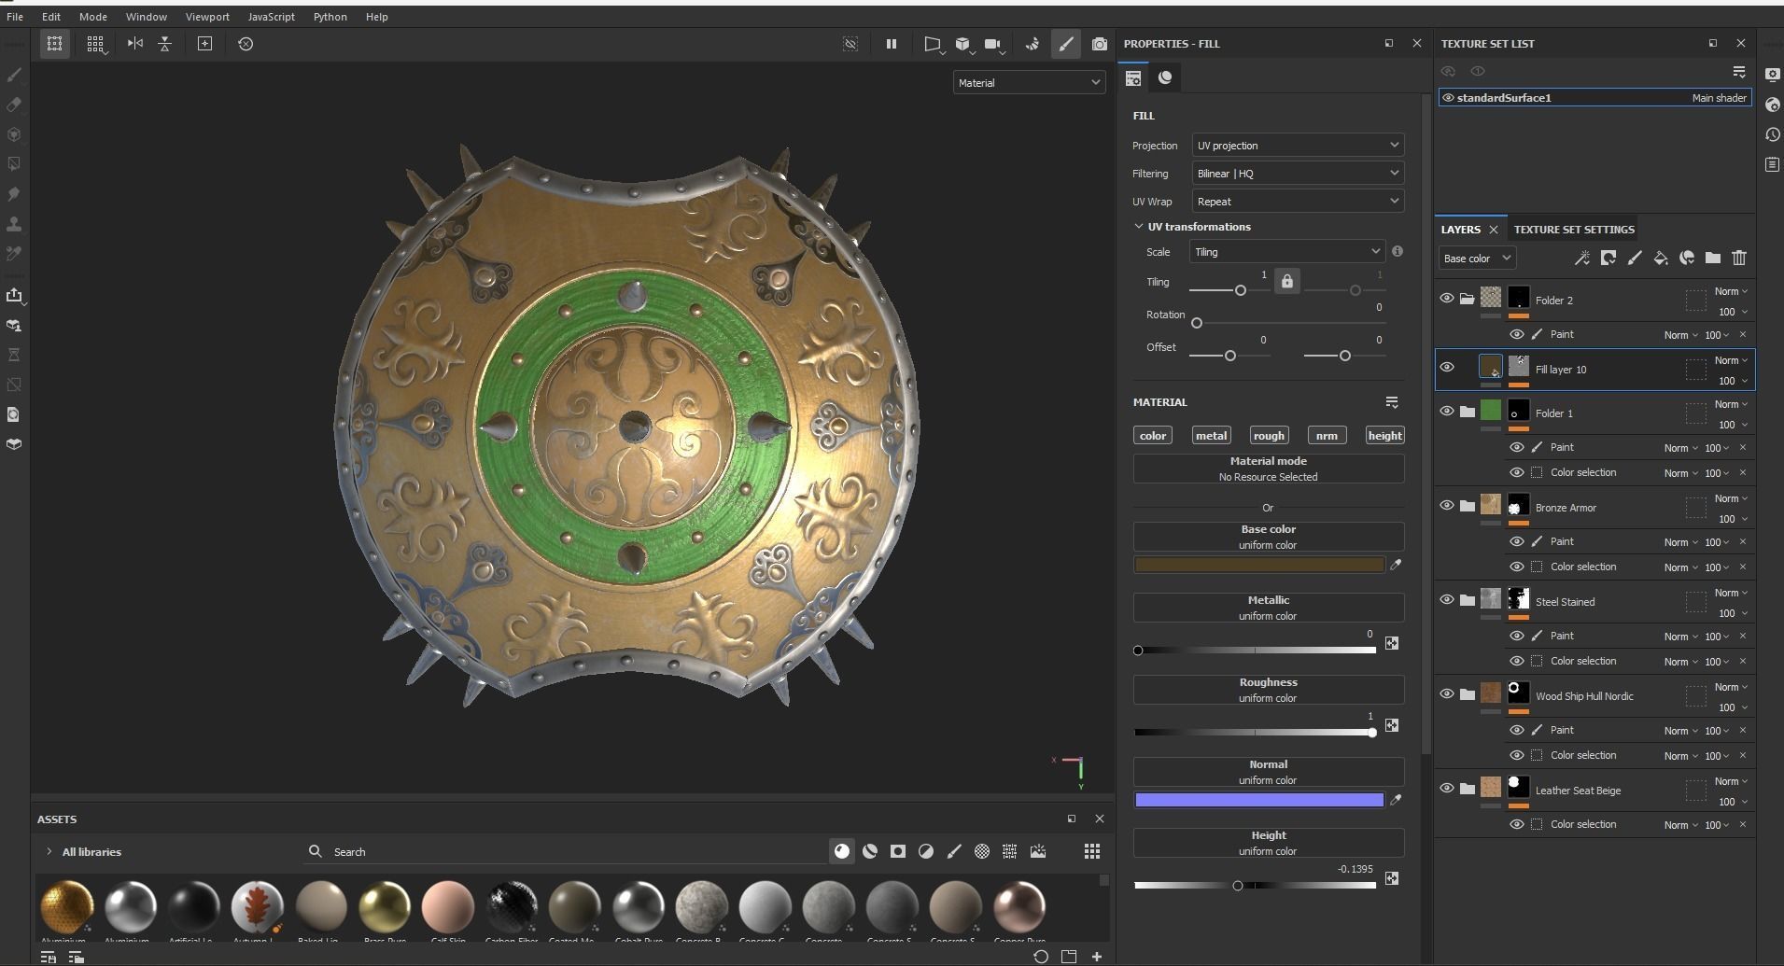This screenshot has height=966, width=1784.
Task: Select the Clone stamp tool
Action: pyautogui.click(x=14, y=224)
